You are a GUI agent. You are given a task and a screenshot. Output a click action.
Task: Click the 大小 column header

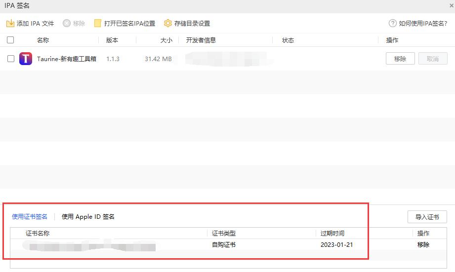coord(166,40)
